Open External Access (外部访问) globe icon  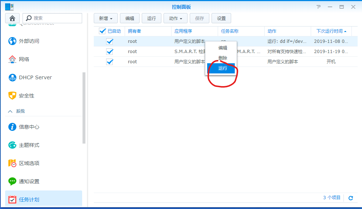(12, 41)
